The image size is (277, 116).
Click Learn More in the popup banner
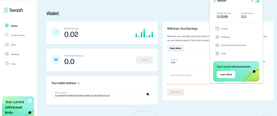click(226, 75)
